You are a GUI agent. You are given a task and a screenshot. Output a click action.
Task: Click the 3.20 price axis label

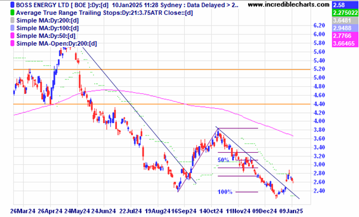click(x=319, y=156)
